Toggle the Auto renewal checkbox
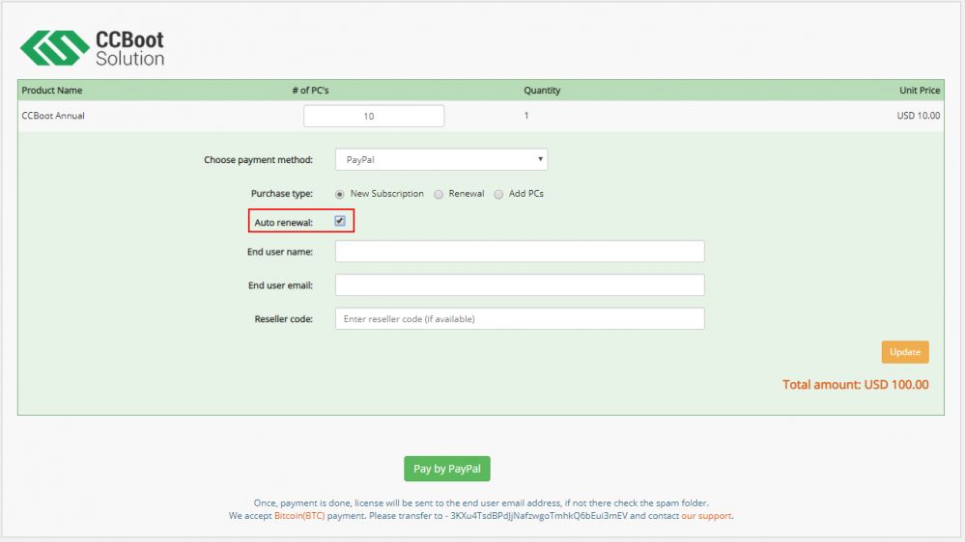Viewport: 965px width, 542px height. pos(340,221)
